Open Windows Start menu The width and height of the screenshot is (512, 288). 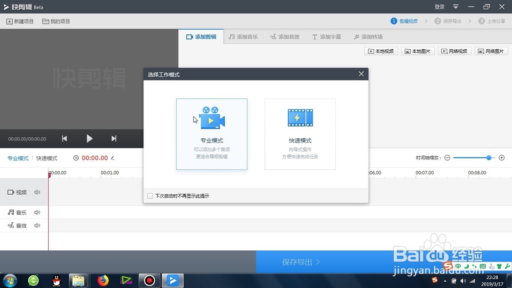click(x=10, y=280)
